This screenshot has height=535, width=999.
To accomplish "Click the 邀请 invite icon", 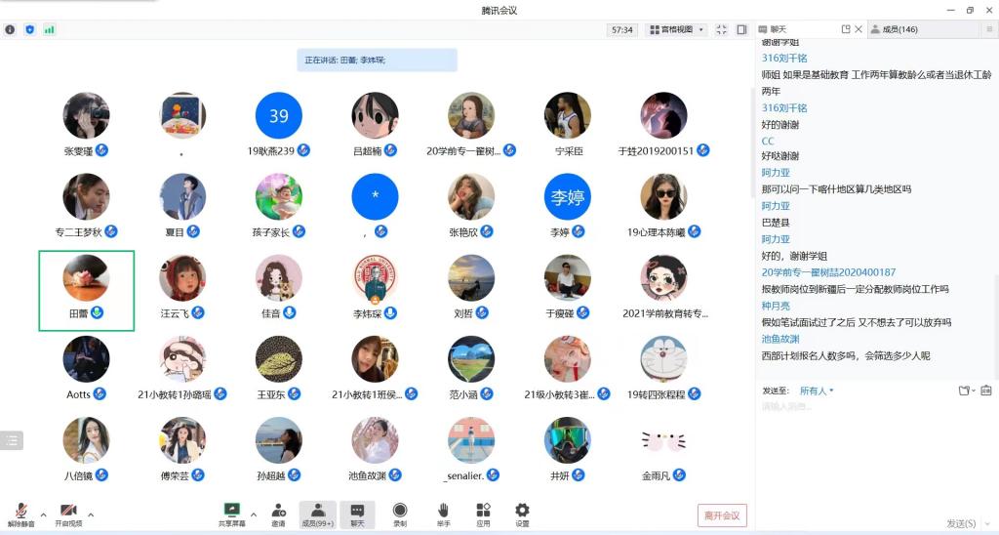I will click(x=279, y=513).
